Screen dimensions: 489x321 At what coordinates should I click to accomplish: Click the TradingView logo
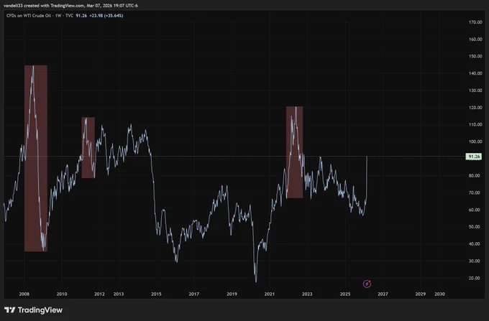[x=33, y=310]
